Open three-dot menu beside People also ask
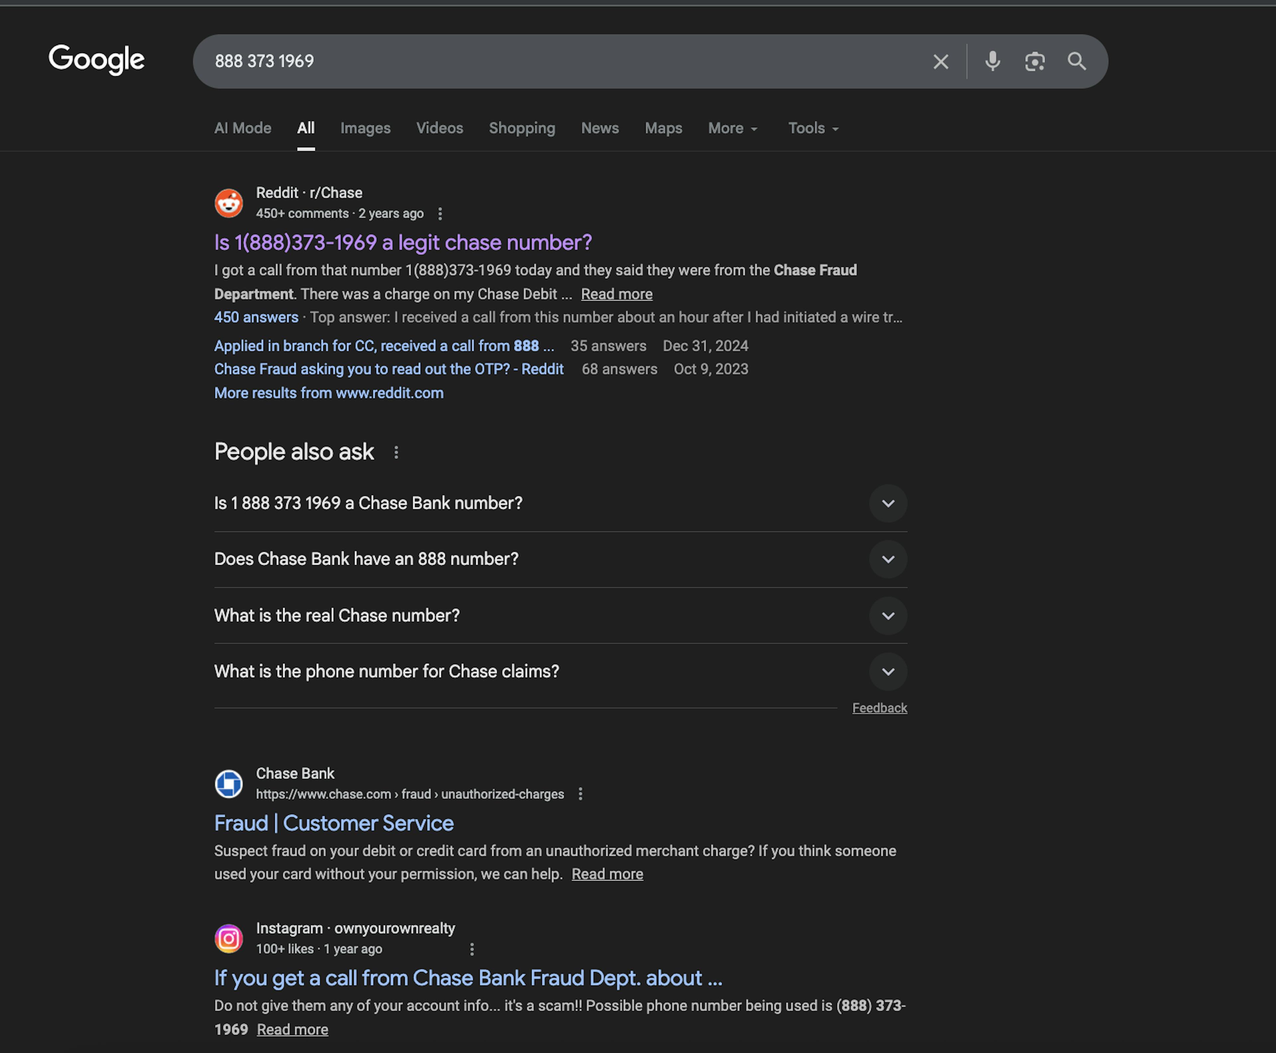Viewport: 1276px width, 1053px height. [x=396, y=452]
